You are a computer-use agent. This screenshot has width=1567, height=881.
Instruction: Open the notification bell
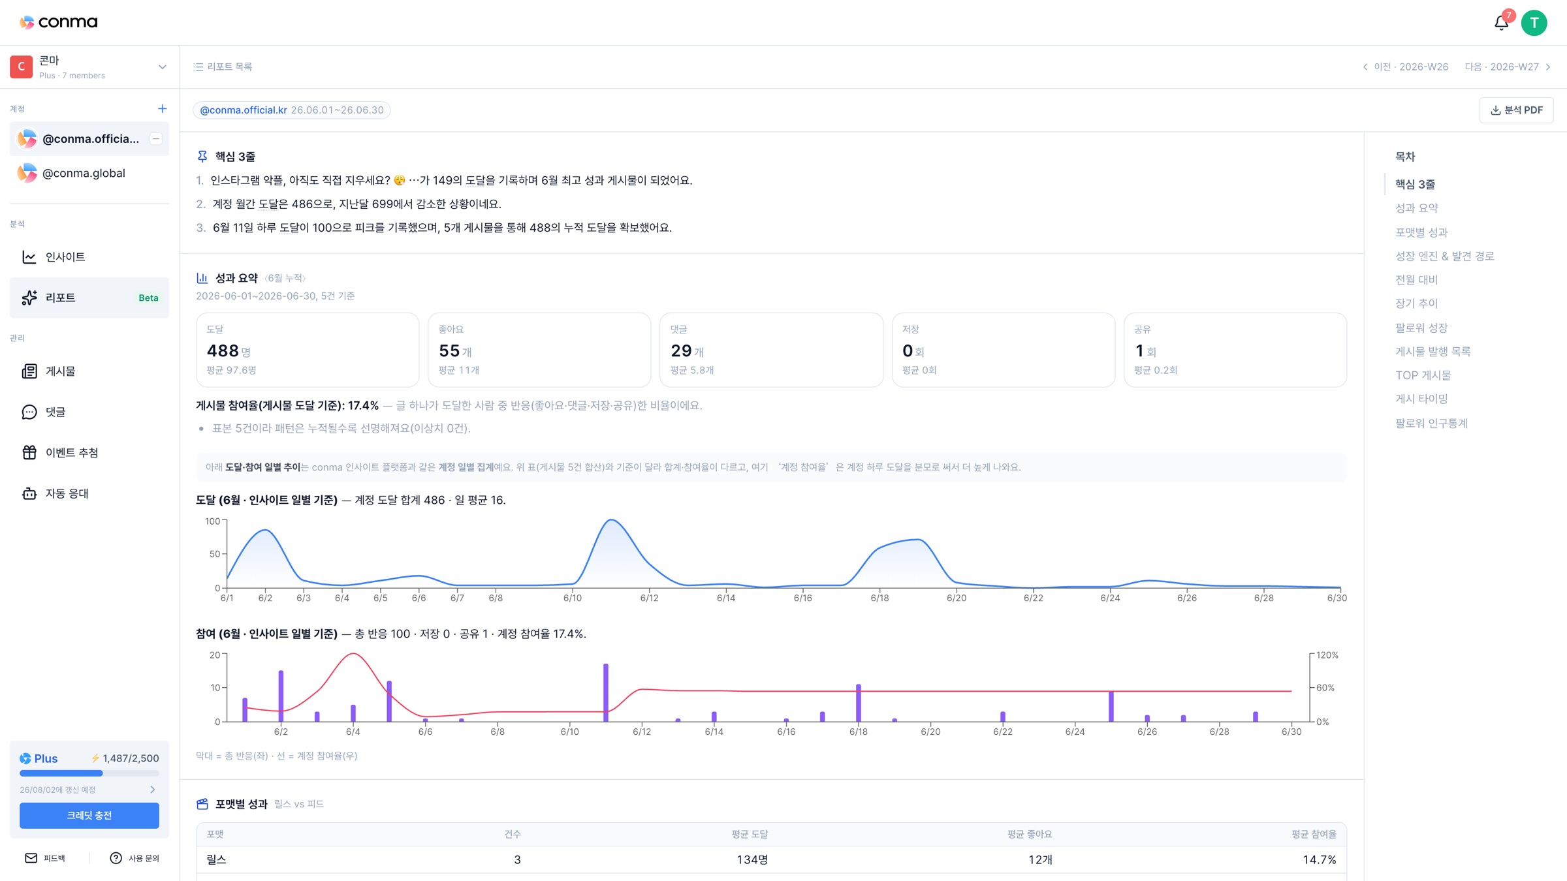[1501, 23]
